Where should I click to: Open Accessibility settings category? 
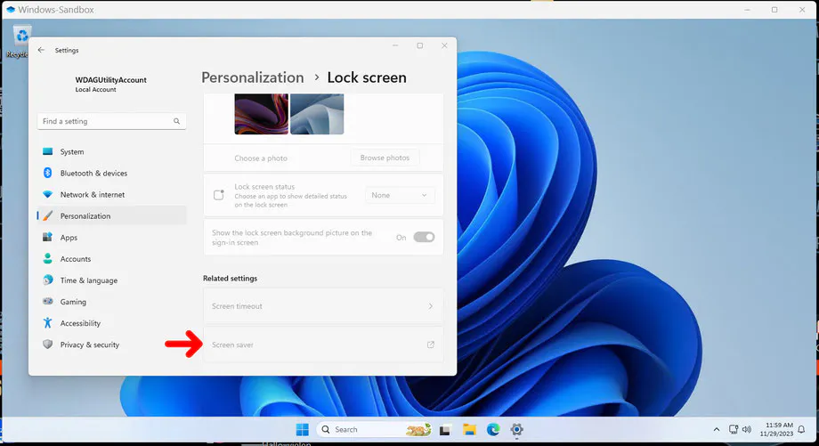[x=112, y=323]
